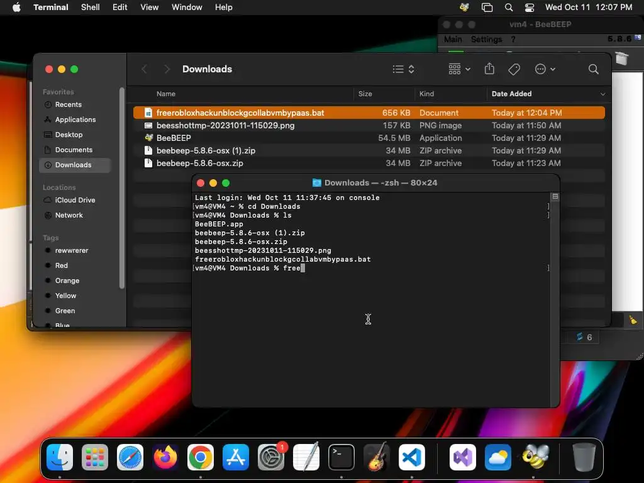Screen dimensions: 644x483
Task: Open the Terminal application menu
Action: pyautogui.click(x=51, y=8)
